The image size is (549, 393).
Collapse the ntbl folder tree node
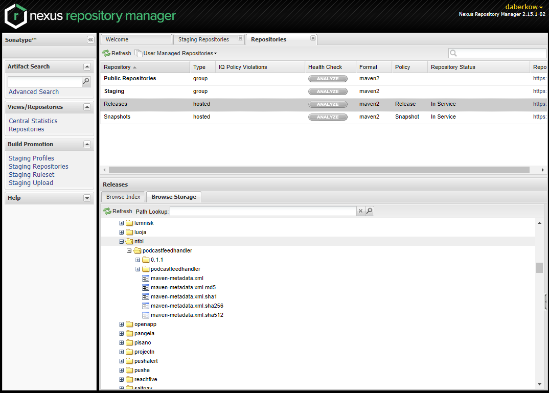coord(122,242)
